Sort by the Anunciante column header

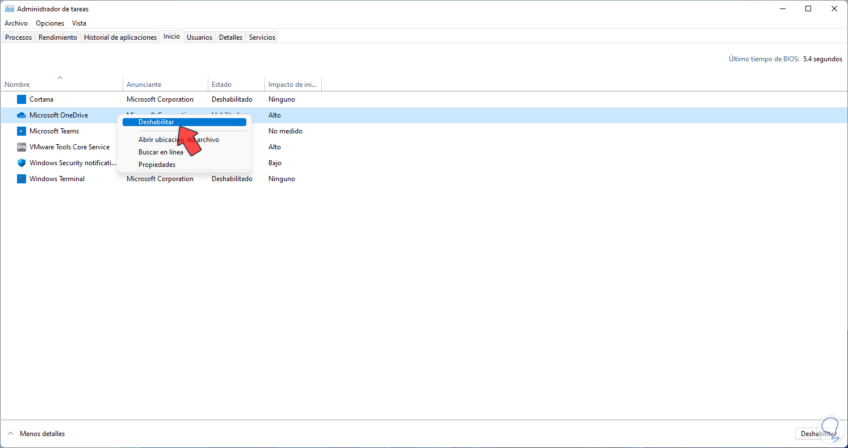tap(166, 83)
